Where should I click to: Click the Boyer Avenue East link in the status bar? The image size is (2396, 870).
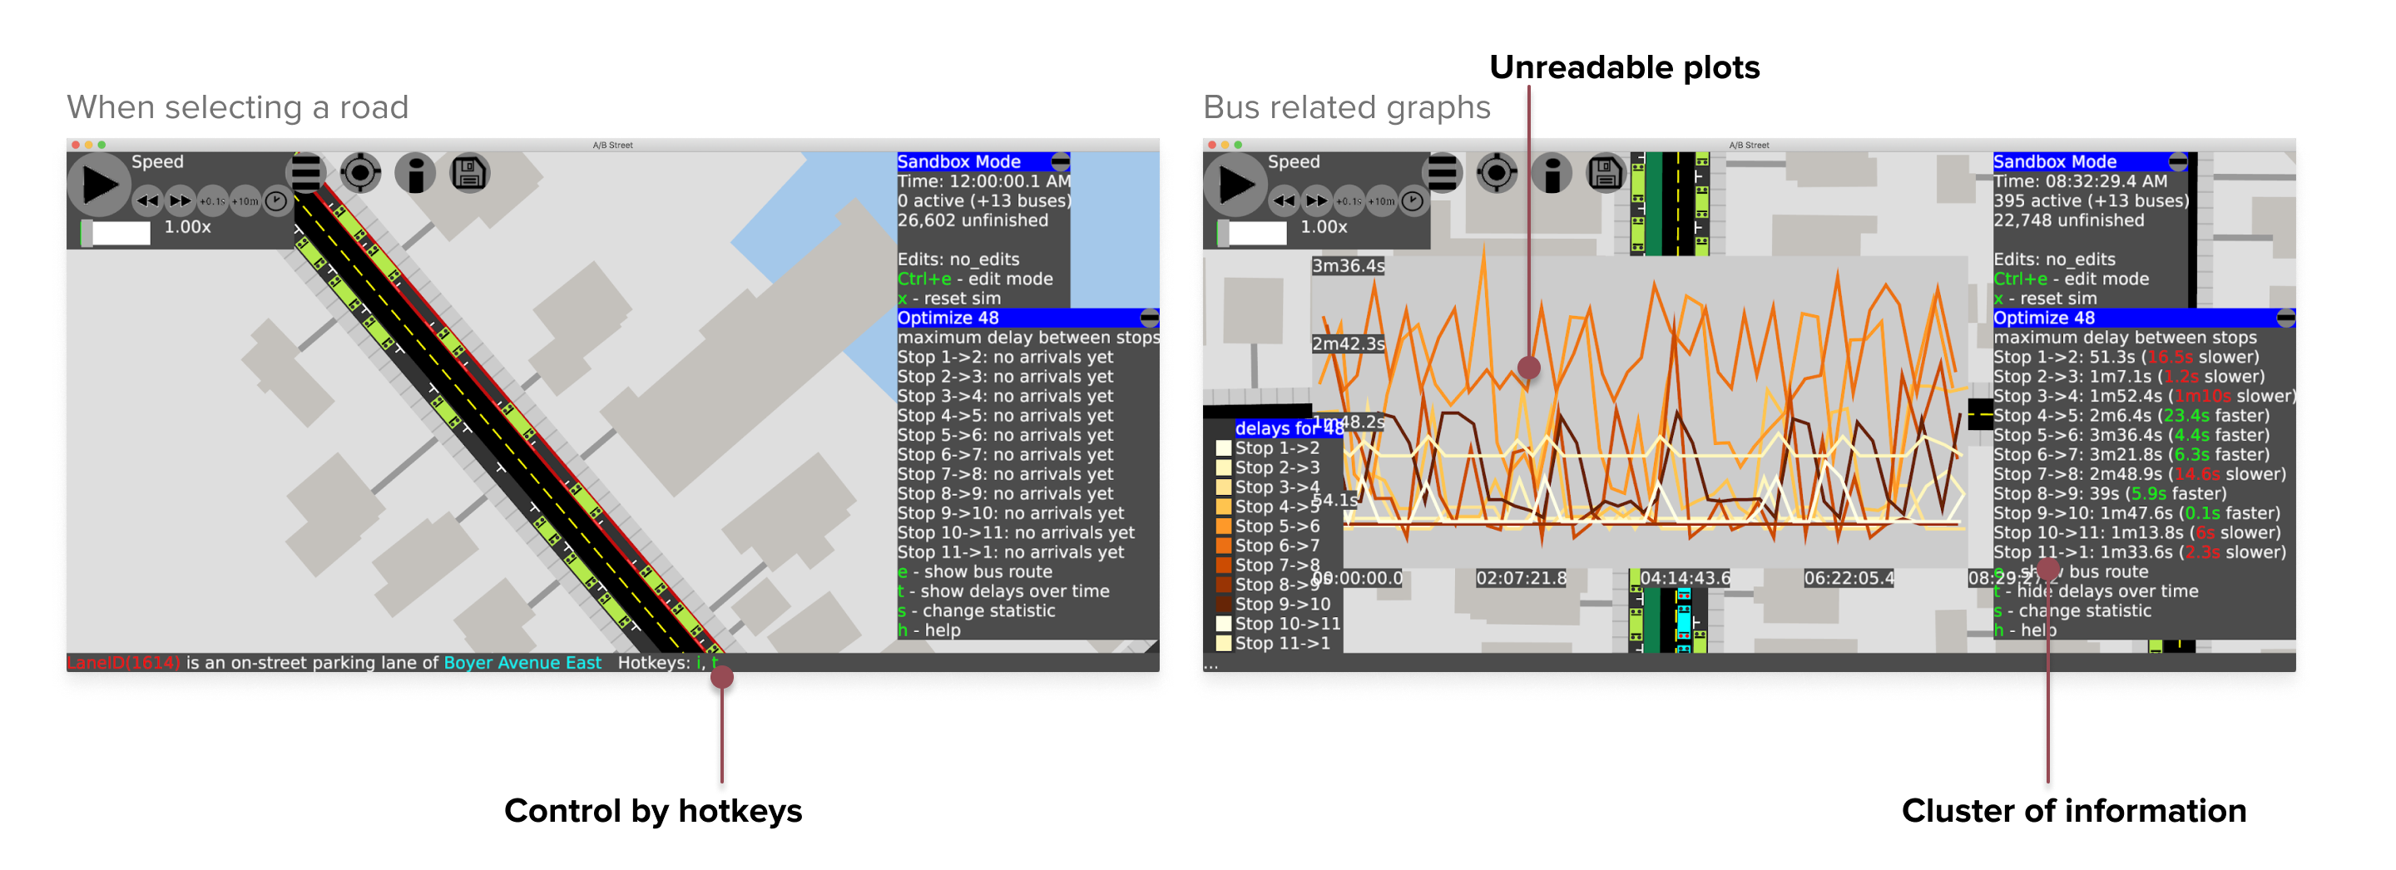522,663
